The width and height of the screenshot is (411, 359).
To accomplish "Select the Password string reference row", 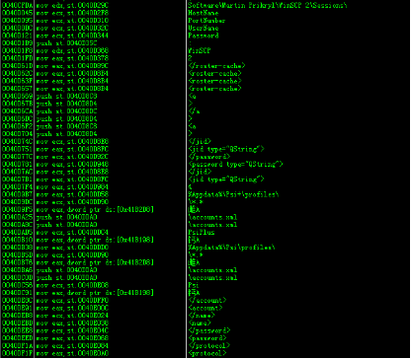I will coord(205,36).
